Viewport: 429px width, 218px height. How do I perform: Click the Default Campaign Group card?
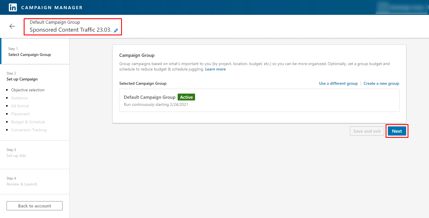pyautogui.click(x=259, y=100)
